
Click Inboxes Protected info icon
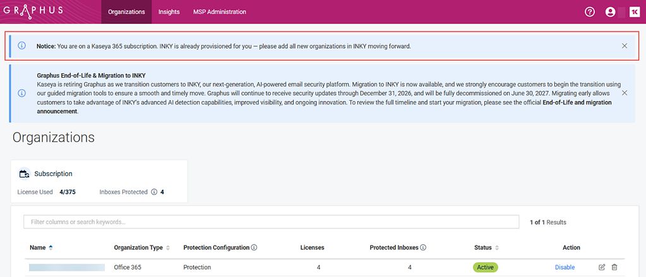(x=154, y=192)
